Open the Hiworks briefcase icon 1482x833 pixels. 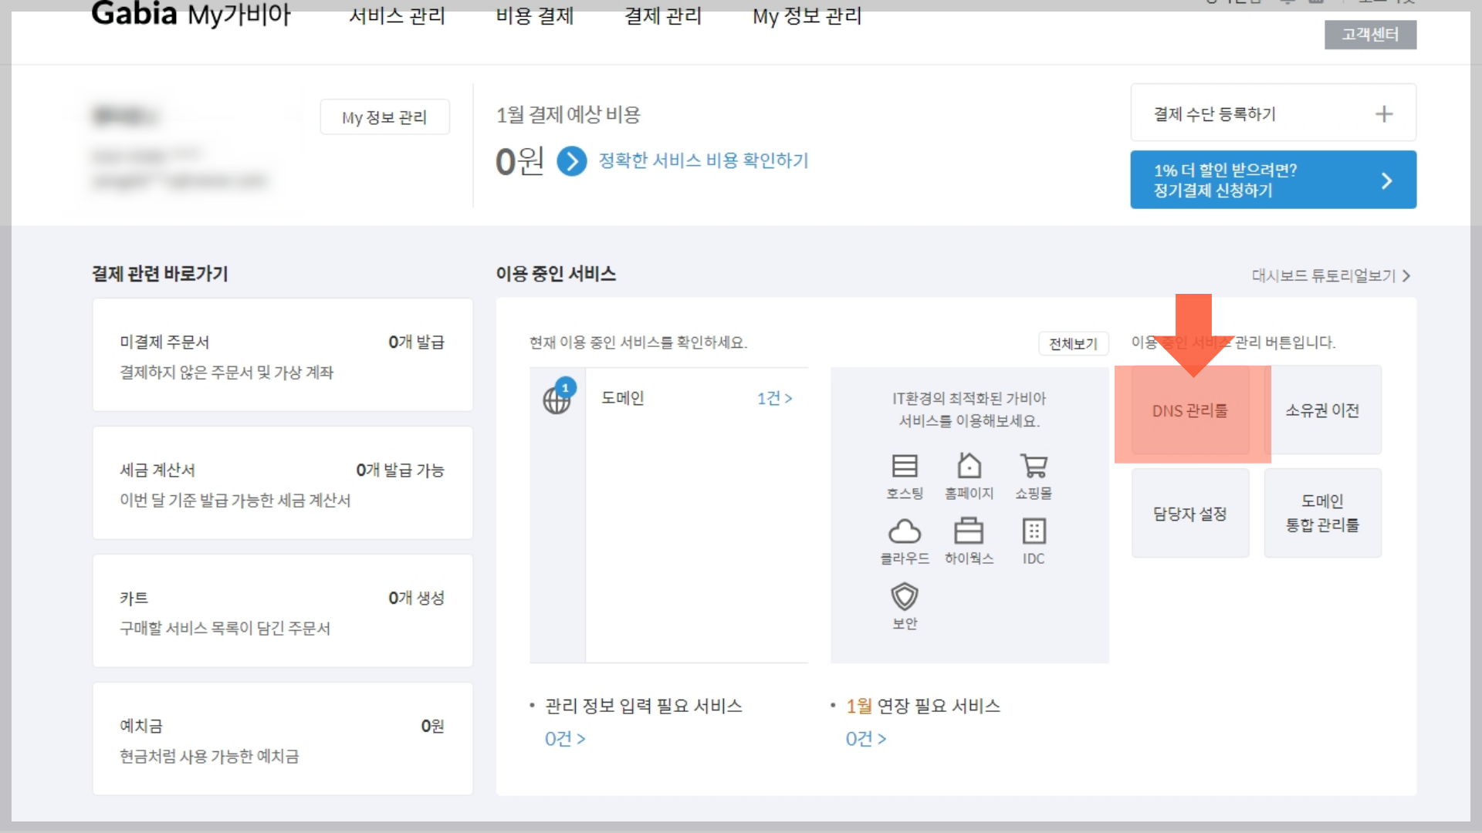969,531
